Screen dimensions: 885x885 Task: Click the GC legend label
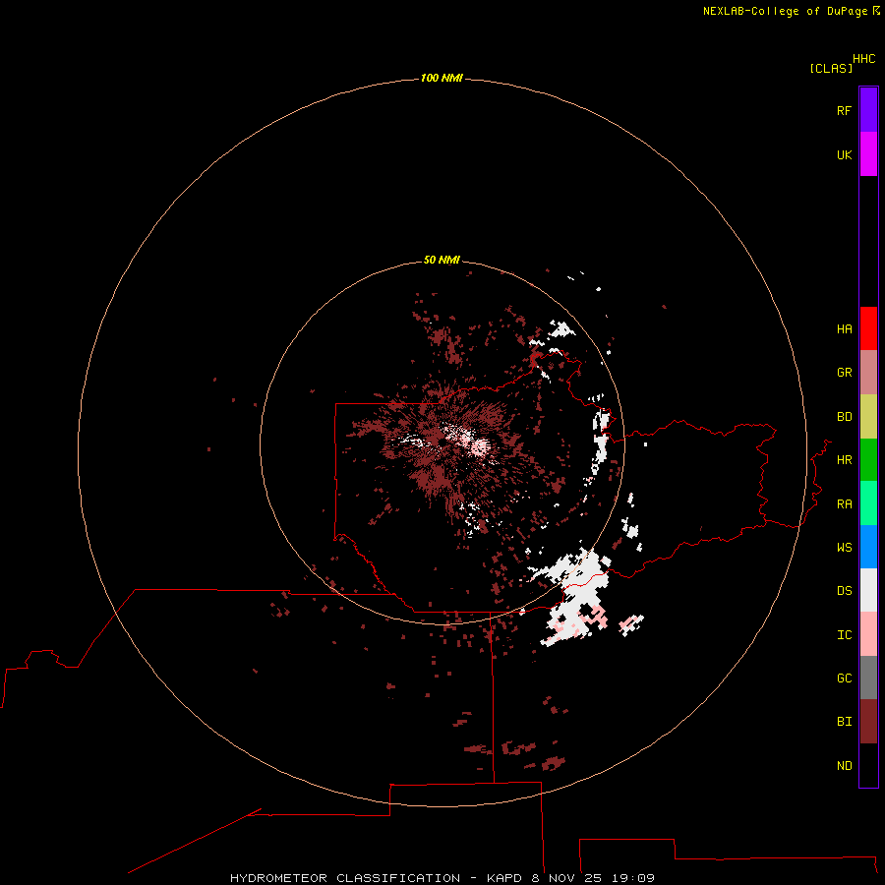point(844,678)
